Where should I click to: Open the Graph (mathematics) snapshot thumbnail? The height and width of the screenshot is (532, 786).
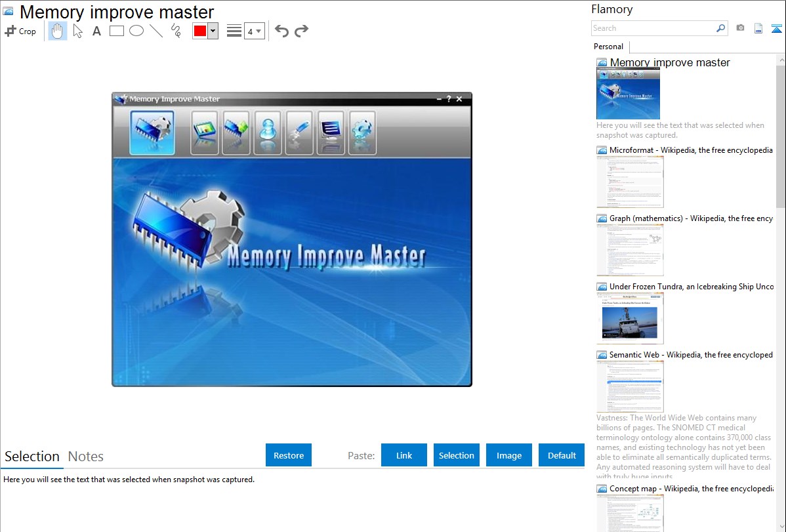coord(630,250)
